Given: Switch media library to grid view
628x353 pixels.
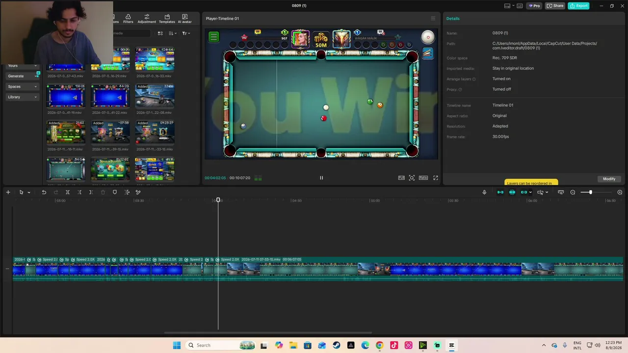Looking at the screenshot, I should [x=160, y=33].
